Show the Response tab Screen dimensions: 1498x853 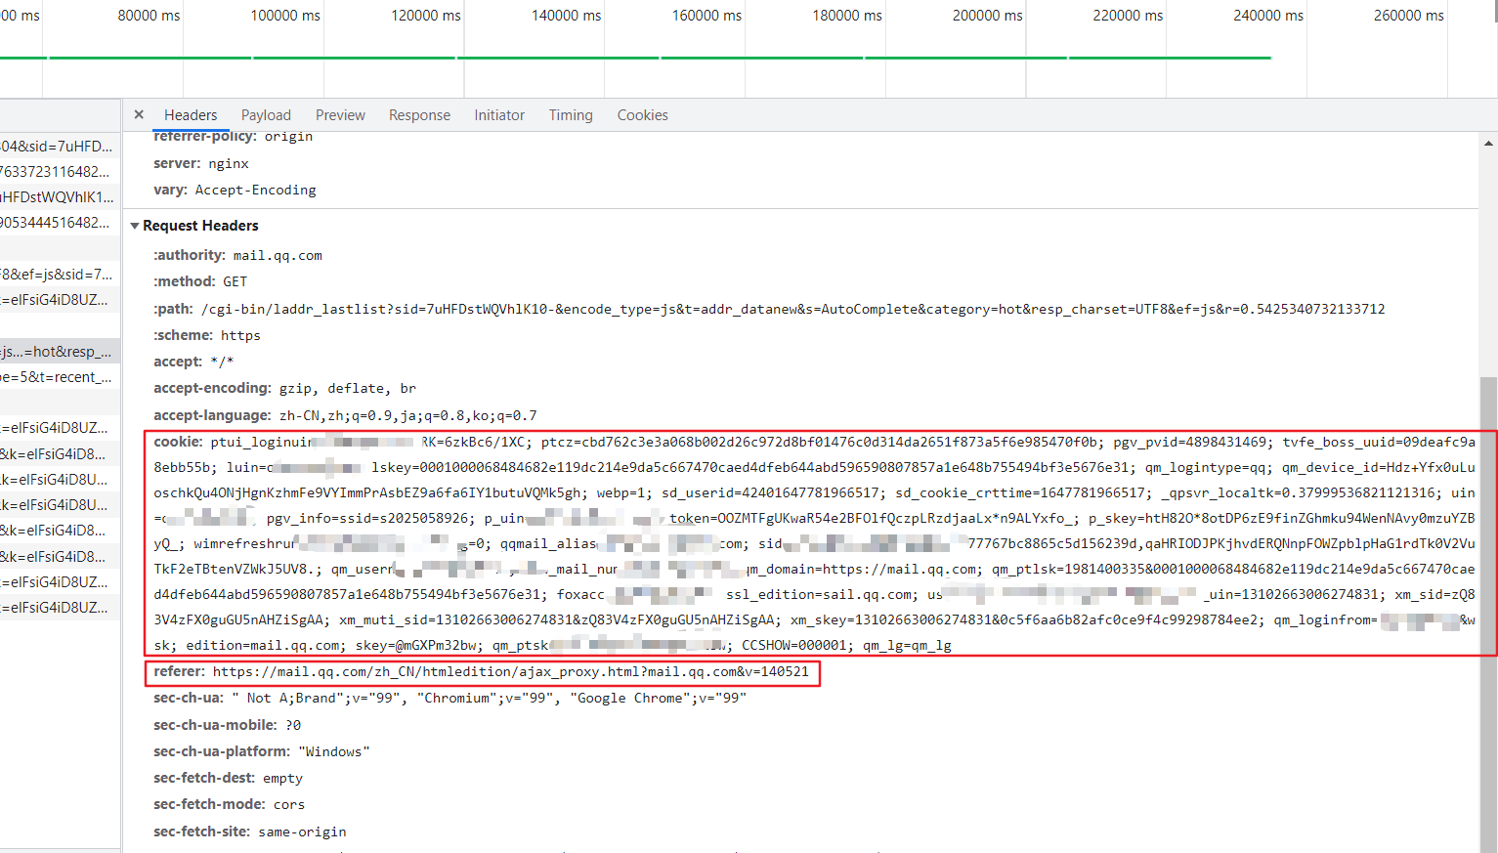(419, 115)
